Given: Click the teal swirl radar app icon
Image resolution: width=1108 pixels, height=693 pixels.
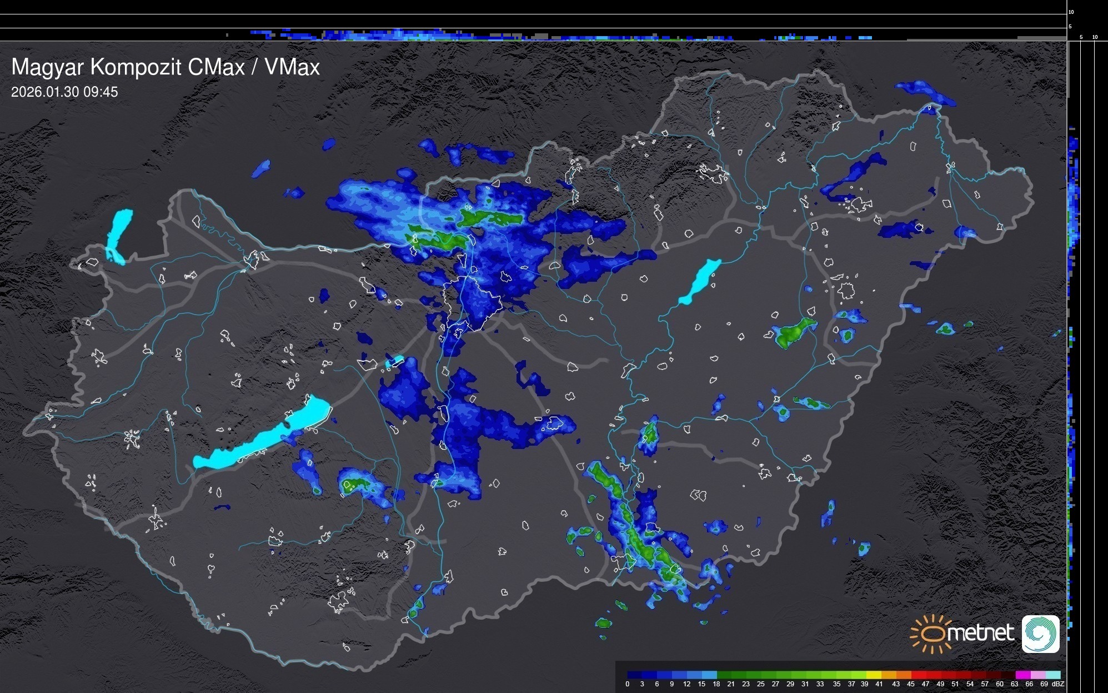Looking at the screenshot, I should click(1040, 634).
